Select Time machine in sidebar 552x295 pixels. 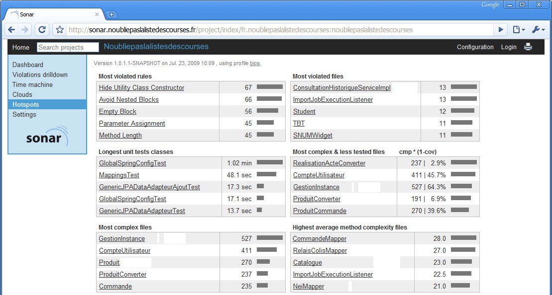pos(32,85)
